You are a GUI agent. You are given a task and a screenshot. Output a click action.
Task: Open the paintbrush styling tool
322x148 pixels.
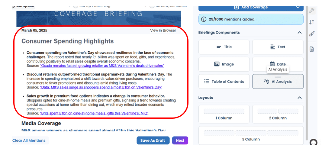(312, 34)
